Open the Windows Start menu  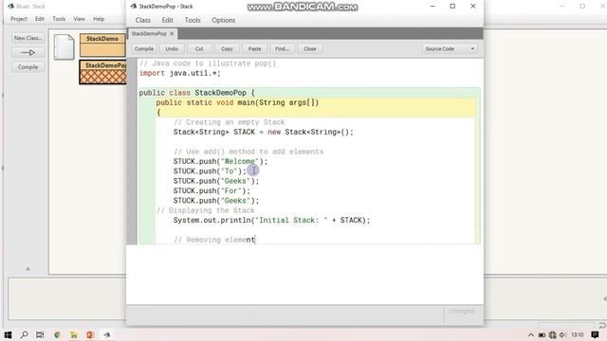8,334
